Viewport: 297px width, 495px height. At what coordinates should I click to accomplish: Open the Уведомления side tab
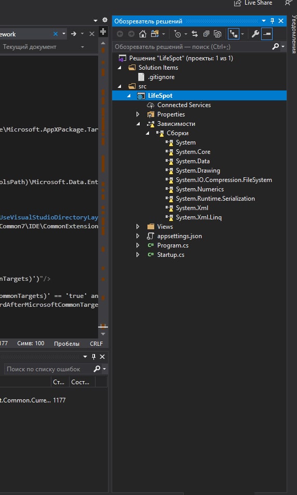tap(293, 34)
